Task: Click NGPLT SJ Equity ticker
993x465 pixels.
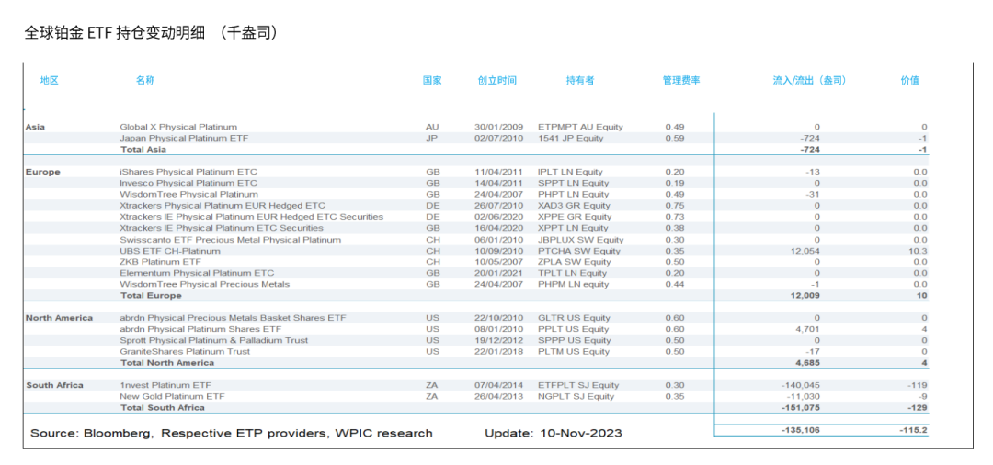Action: [576, 397]
